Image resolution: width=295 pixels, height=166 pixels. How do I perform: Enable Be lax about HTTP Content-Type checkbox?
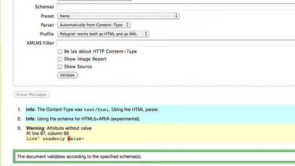pos(59,52)
